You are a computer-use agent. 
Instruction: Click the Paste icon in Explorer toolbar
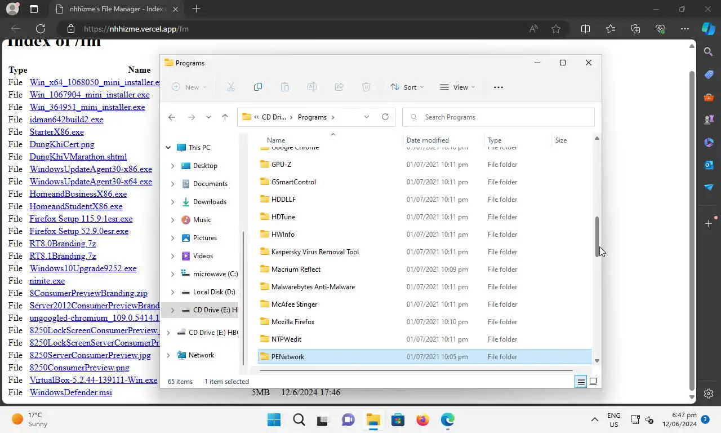click(285, 87)
